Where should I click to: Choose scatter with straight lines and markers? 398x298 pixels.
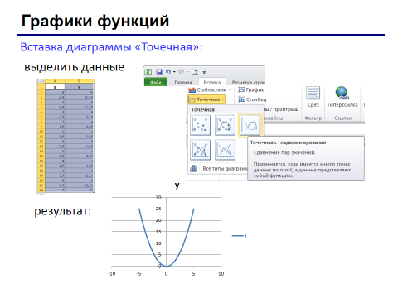(x=200, y=150)
